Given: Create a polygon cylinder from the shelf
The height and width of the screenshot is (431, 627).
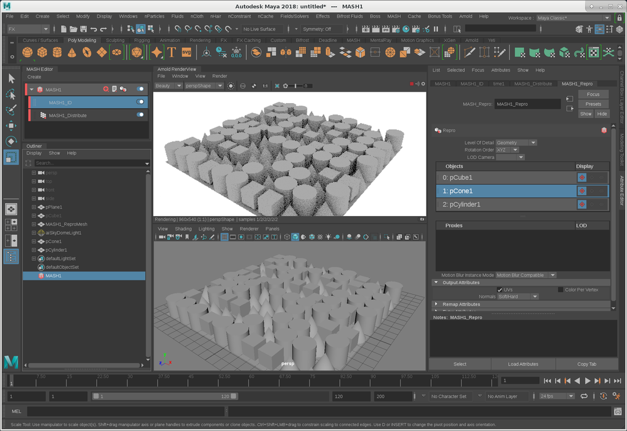Looking at the screenshot, I should pos(57,52).
